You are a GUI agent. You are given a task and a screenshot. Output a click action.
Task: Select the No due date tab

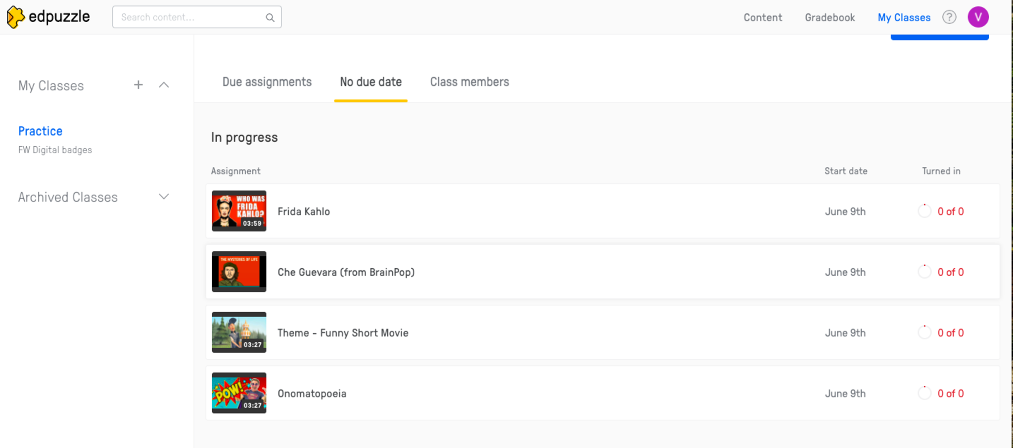[371, 82]
